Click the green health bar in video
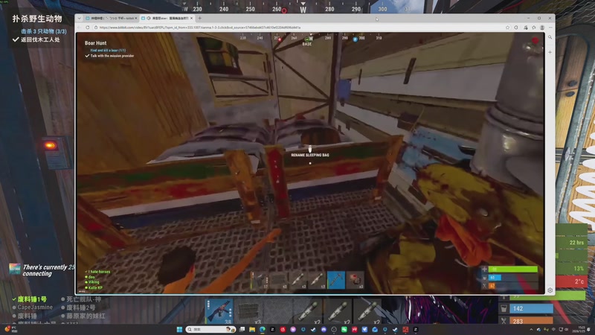Viewport: 595px width, 335px height. click(x=512, y=269)
